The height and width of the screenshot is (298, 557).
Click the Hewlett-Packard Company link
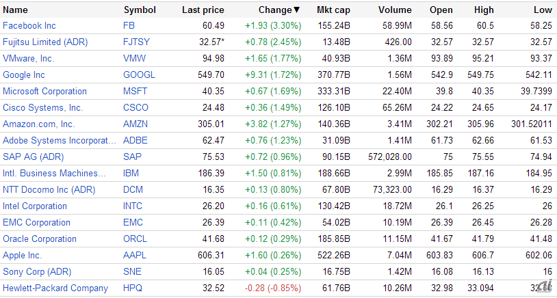click(x=55, y=288)
